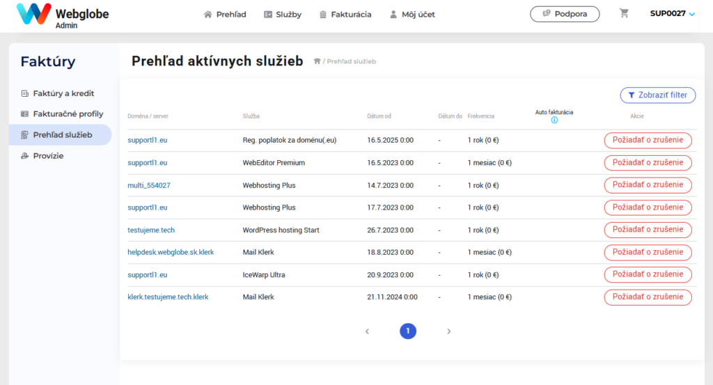Request cancellation of IceWarp Ultra
This screenshot has height=385, width=713.
pyautogui.click(x=648, y=274)
